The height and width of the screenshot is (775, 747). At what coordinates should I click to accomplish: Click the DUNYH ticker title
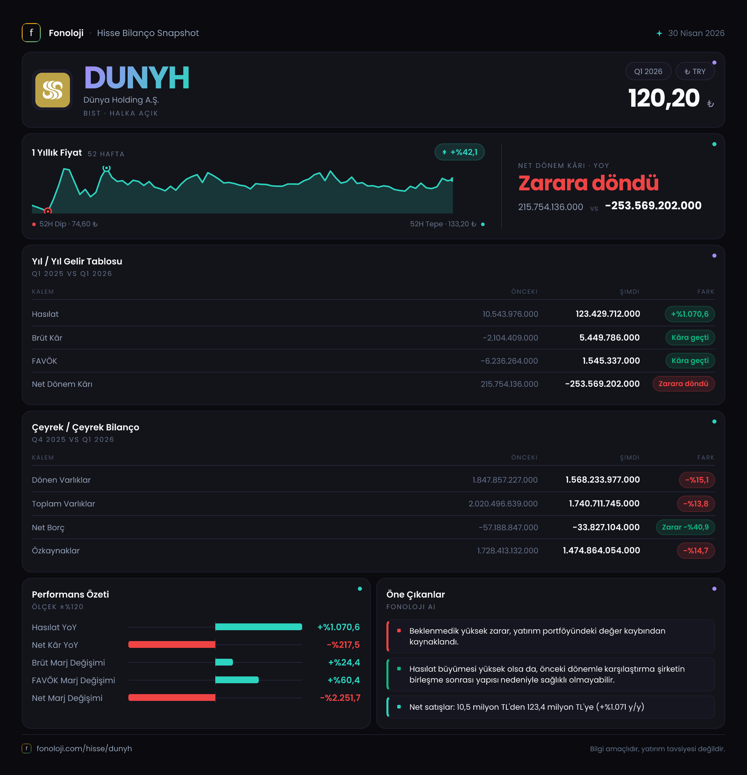click(x=137, y=77)
